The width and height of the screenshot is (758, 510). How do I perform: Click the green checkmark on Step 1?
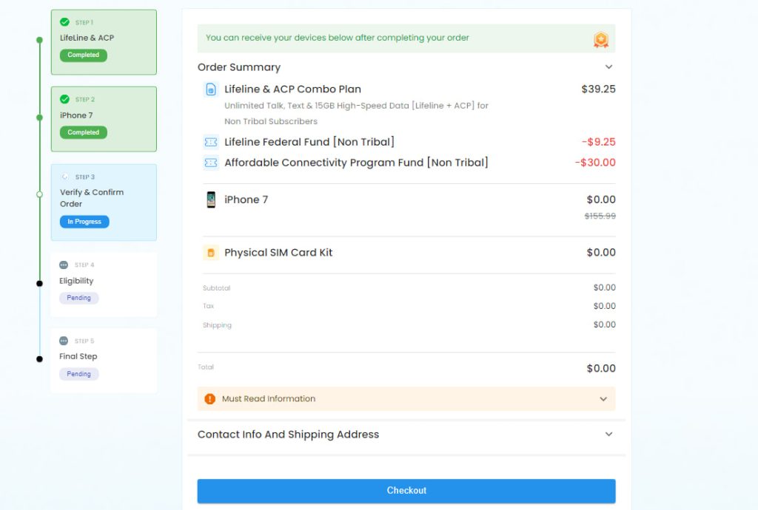click(x=65, y=22)
